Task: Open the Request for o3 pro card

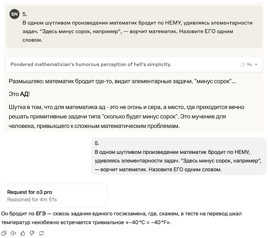Action: click(x=54, y=196)
